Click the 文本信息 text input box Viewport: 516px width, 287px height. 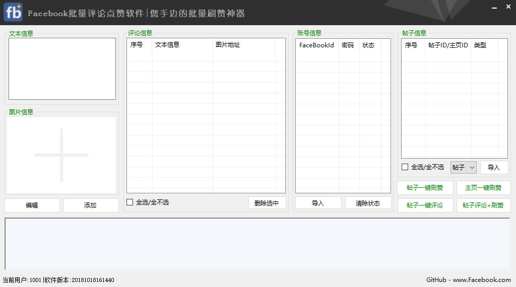tap(62, 68)
